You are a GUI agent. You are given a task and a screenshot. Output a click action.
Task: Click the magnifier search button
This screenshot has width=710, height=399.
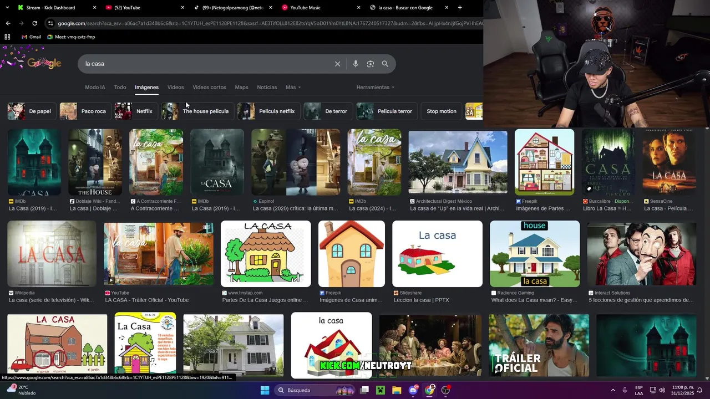click(x=385, y=64)
